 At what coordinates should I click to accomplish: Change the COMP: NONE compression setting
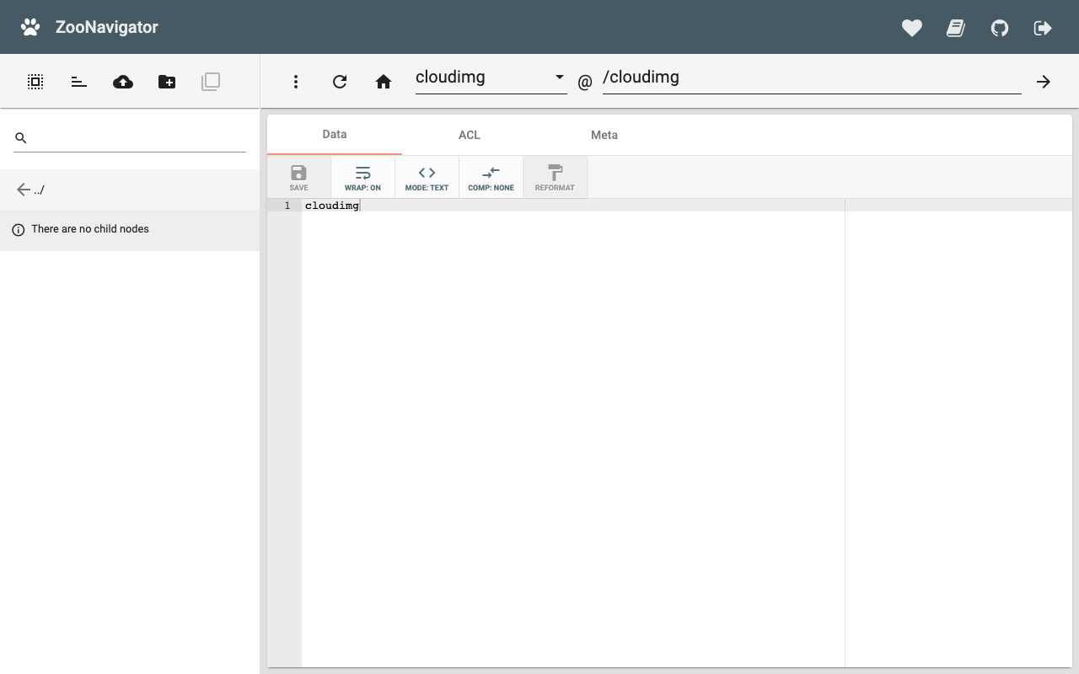pyautogui.click(x=491, y=177)
